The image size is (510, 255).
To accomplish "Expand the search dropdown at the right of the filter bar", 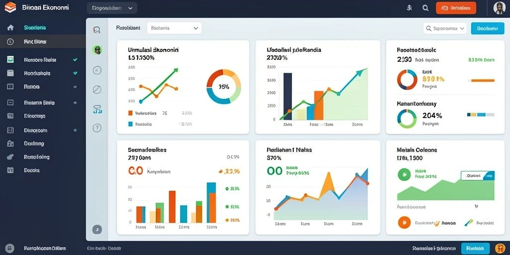I will click(x=445, y=28).
